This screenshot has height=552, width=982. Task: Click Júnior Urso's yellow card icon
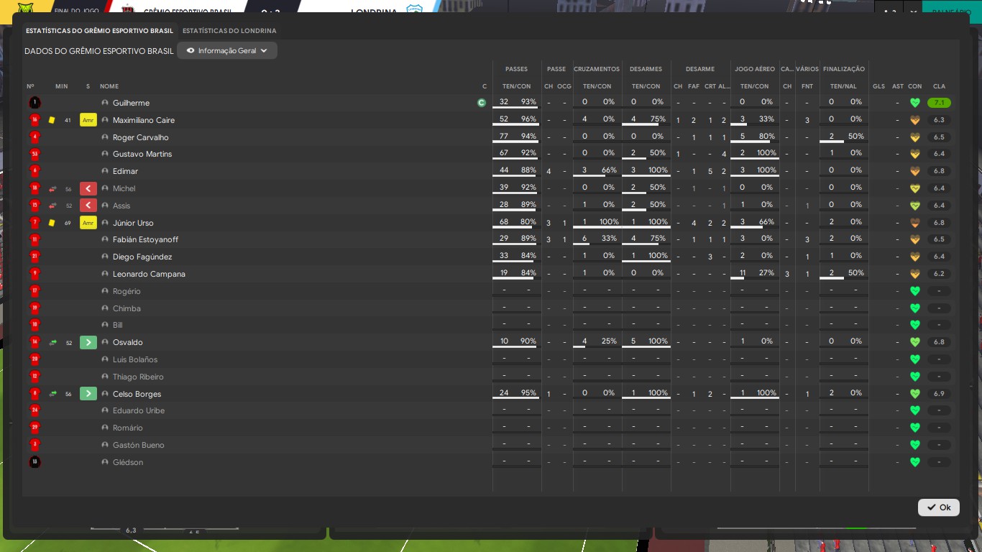[x=52, y=223]
